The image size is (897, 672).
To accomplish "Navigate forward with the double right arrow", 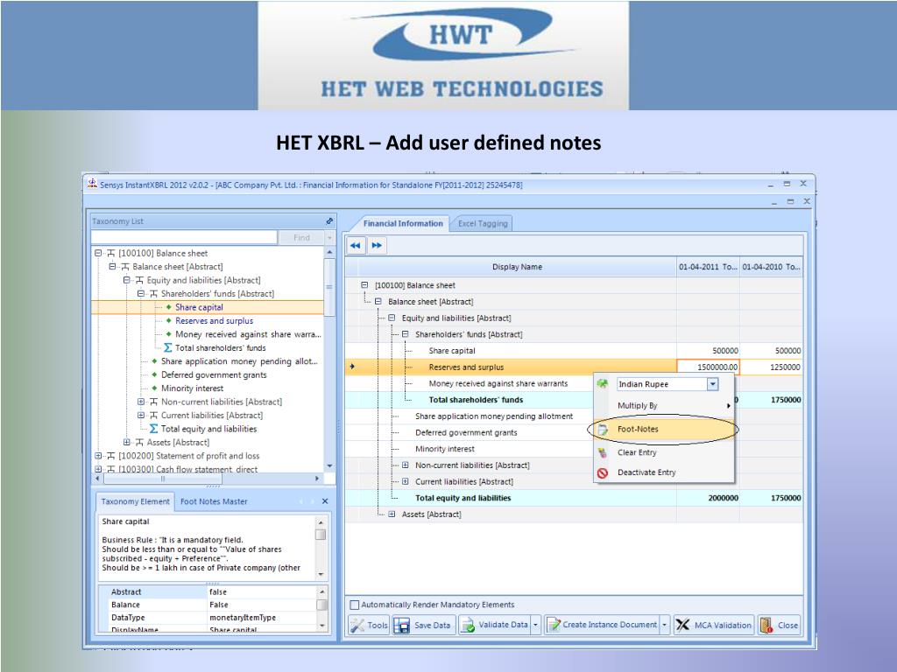I will 377,246.
